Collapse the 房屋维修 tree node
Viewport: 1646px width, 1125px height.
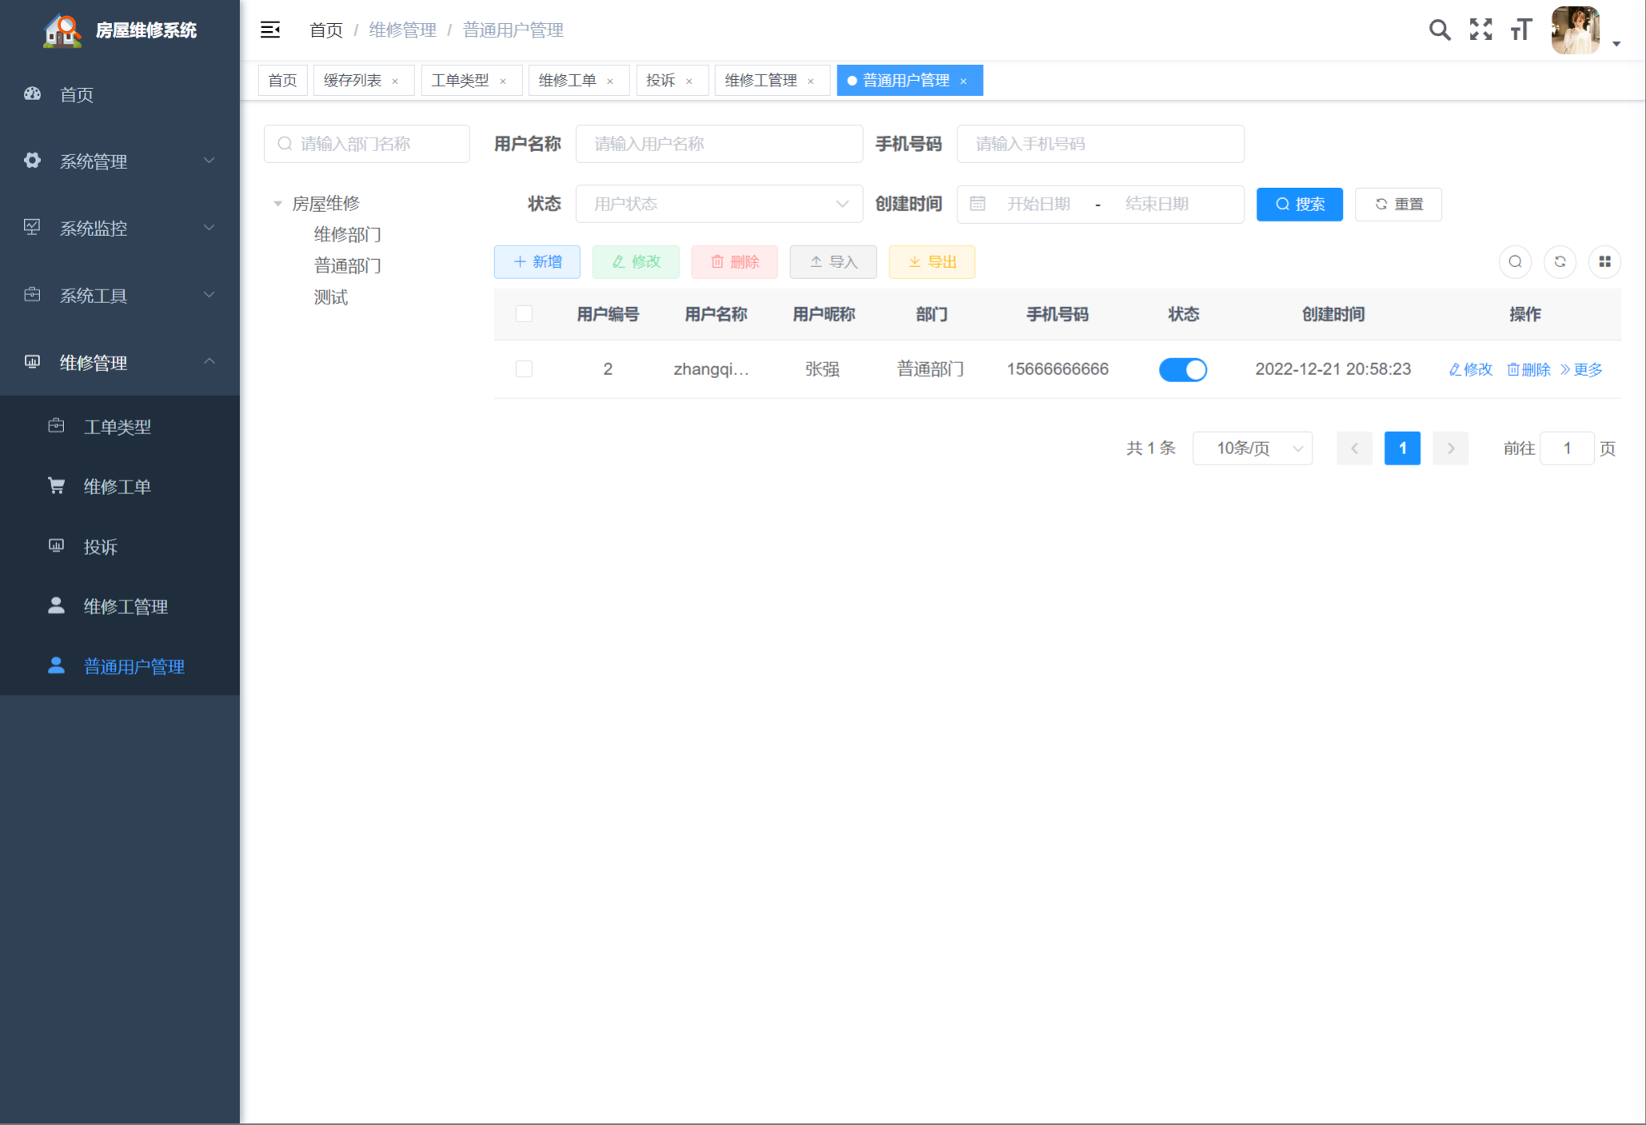278,203
